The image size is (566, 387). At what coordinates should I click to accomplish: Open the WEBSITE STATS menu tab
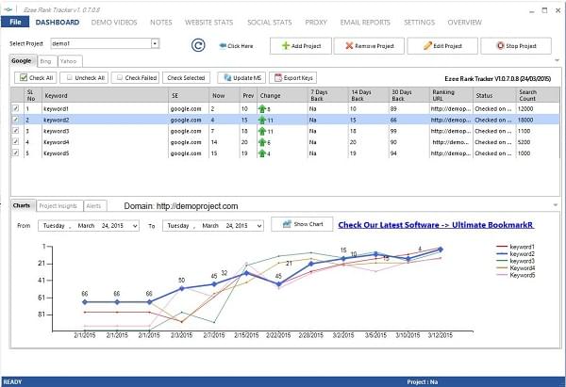[209, 22]
